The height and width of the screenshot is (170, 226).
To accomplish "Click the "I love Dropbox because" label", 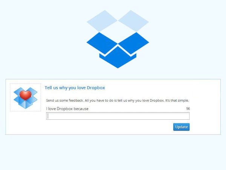I will [x=67, y=109].
